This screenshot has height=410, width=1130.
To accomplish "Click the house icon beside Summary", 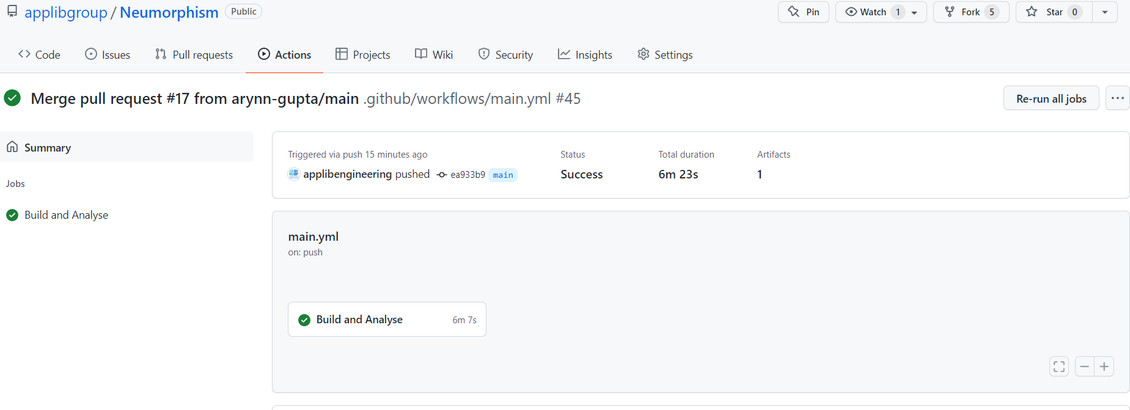I will pos(12,147).
